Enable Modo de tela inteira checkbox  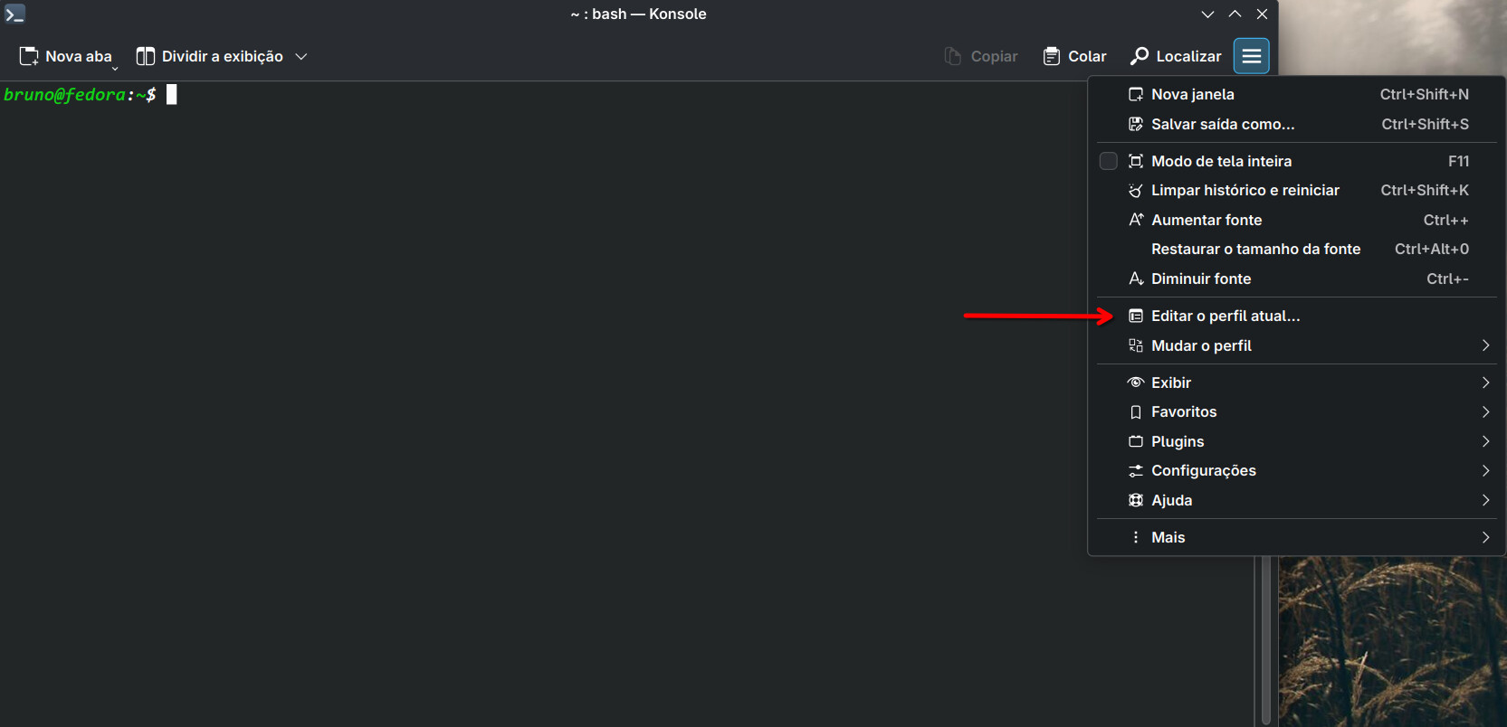pyautogui.click(x=1108, y=161)
